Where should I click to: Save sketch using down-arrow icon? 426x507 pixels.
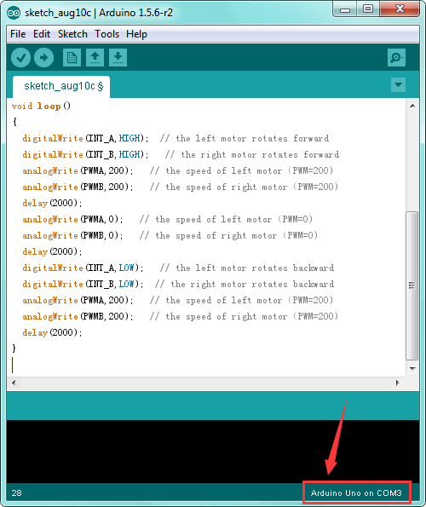click(x=118, y=58)
